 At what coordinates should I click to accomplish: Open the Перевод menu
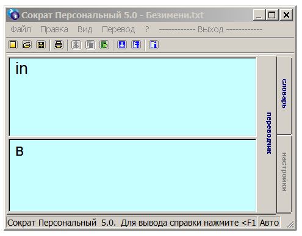[x=118, y=29]
